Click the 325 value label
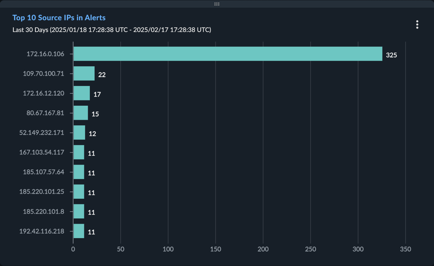This screenshot has height=266, width=434. (x=392, y=55)
